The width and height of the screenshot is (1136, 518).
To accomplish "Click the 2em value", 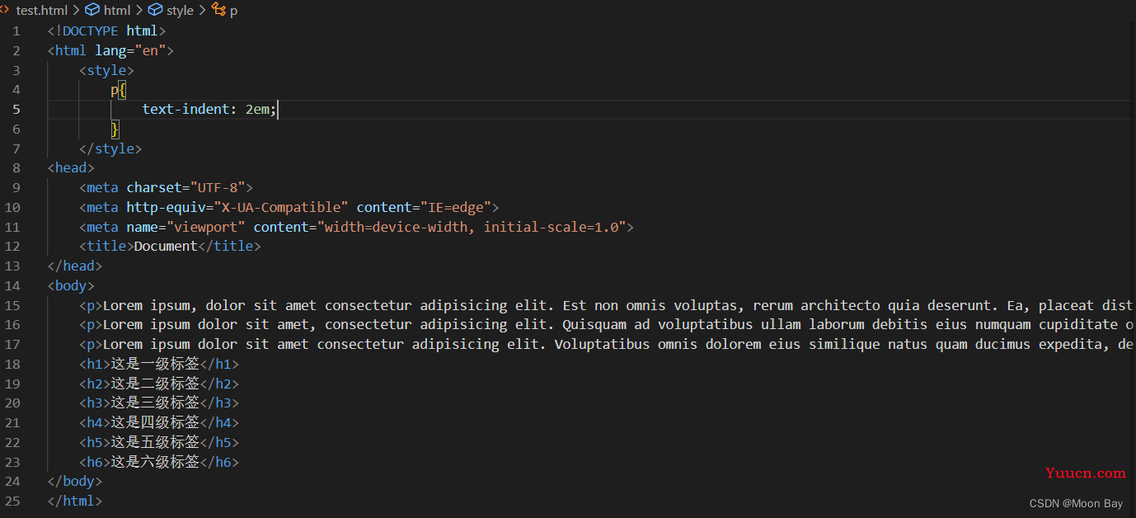I will pos(257,109).
